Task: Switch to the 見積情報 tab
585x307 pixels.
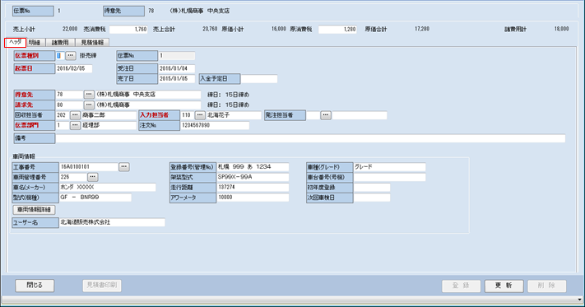Action: [92, 43]
